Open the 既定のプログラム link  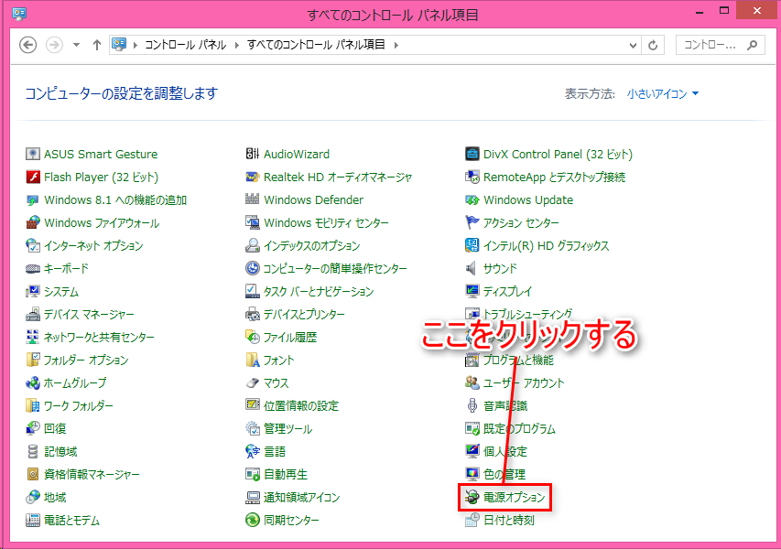click(519, 429)
